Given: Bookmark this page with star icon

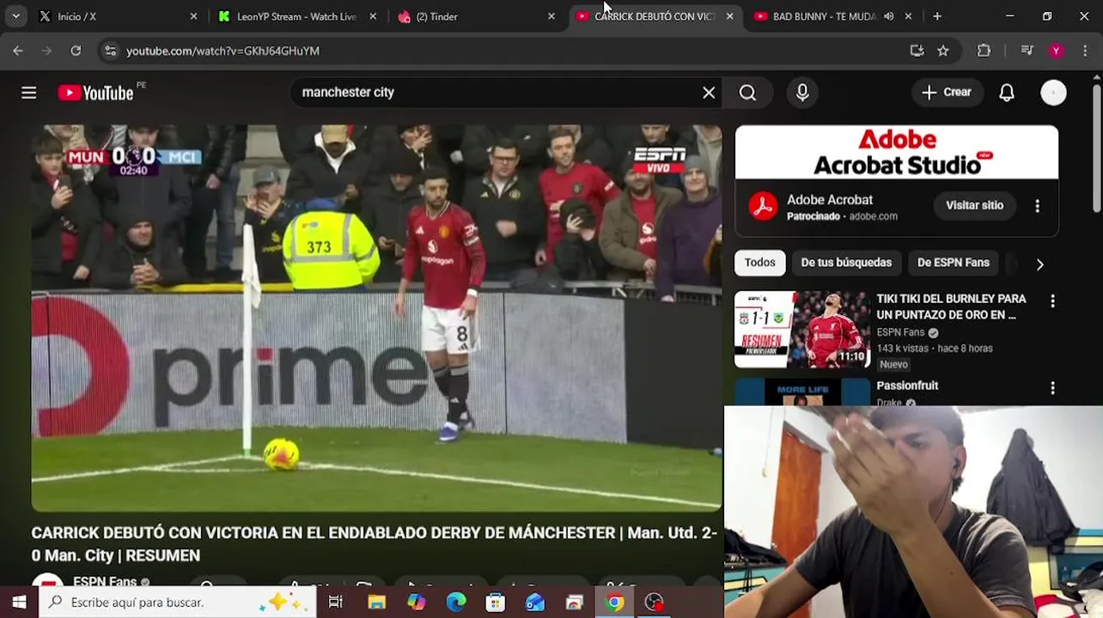Looking at the screenshot, I should point(943,51).
